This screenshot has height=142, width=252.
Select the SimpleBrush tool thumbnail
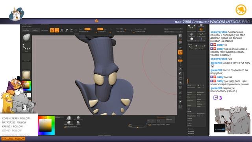tap(201, 30)
